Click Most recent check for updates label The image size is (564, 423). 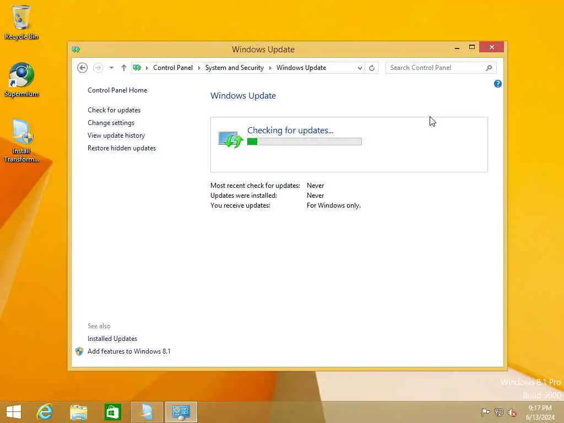click(255, 186)
